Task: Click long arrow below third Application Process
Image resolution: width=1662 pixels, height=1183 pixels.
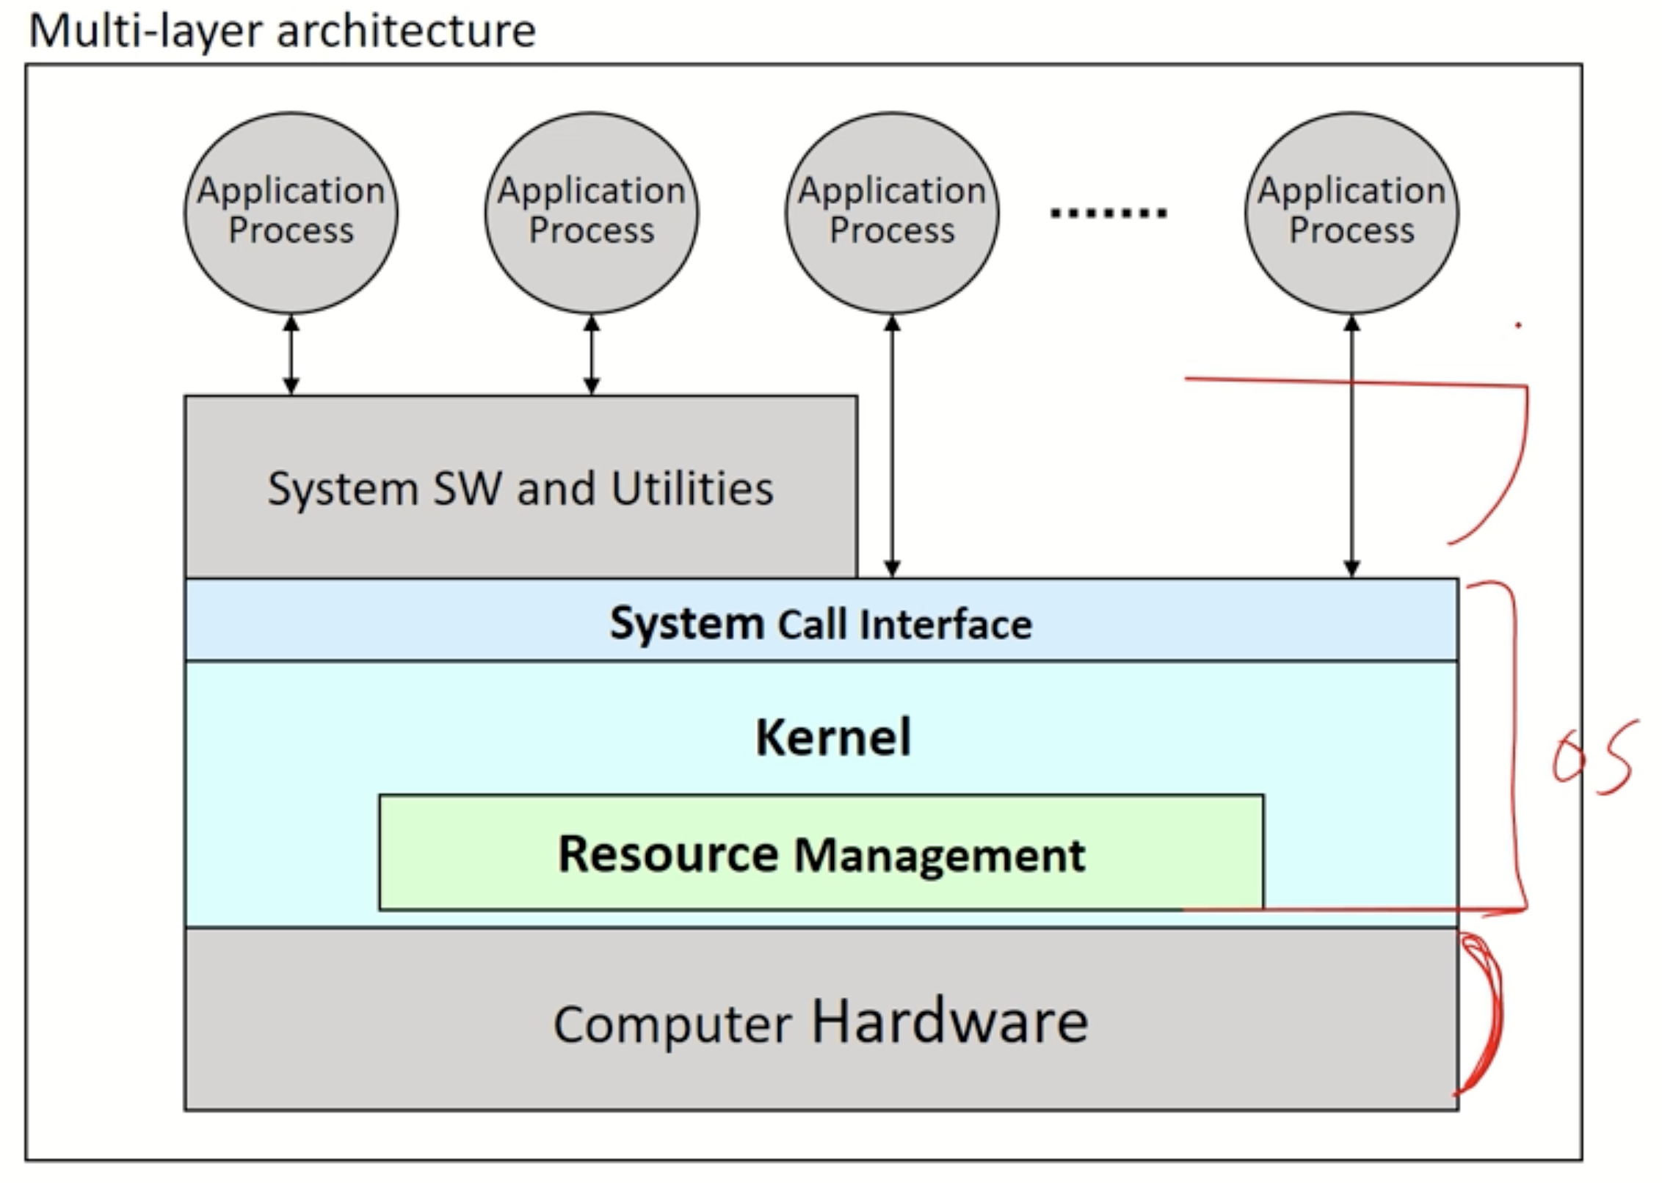Action: coord(892,445)
